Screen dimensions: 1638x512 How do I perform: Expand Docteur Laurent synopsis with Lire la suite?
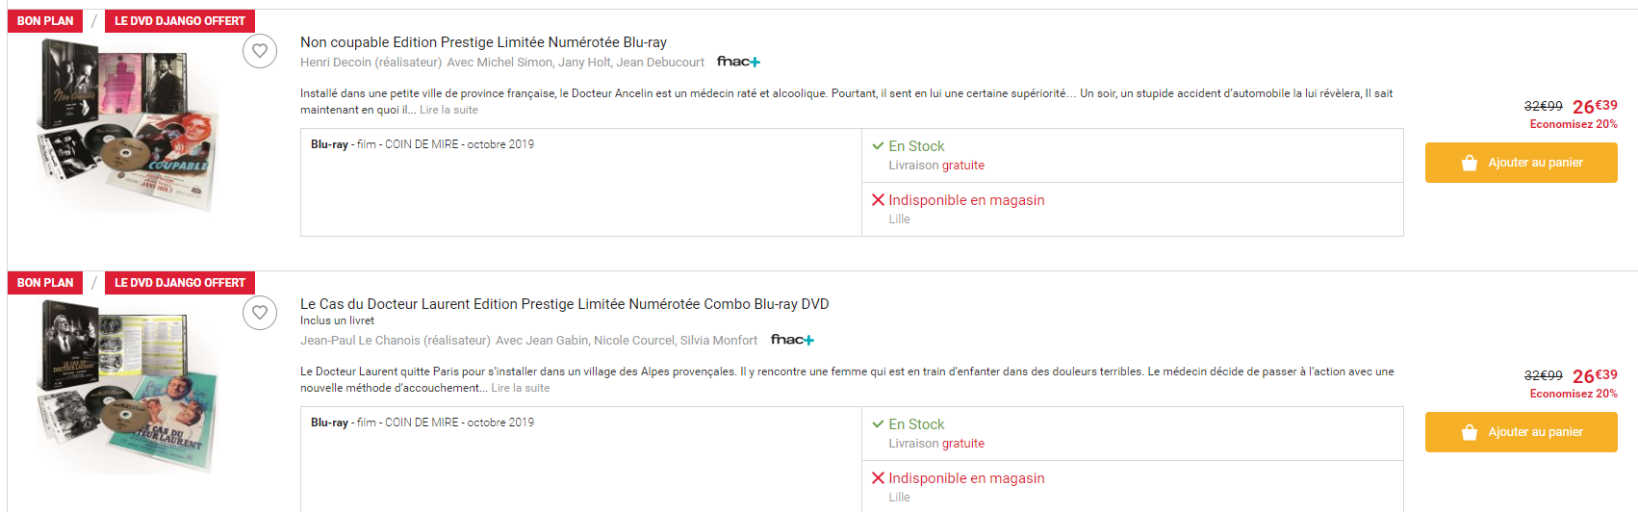521,388
